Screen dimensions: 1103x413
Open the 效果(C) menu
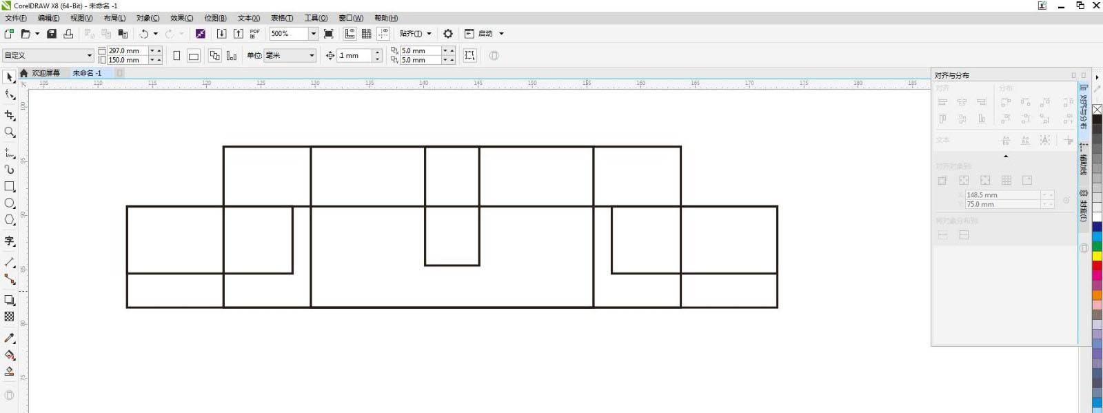click(x=181, y=18)
